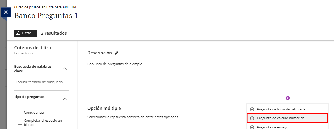Screen dimensions: 334x129
Task: Click the Conjunto de preguntas de ejemplo text
Action: click(x=115, y=64)
